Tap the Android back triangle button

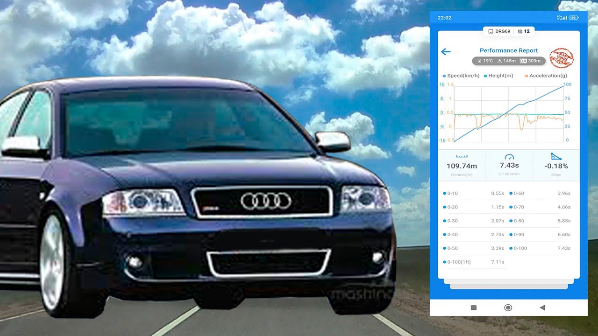[x=542, y=308]
